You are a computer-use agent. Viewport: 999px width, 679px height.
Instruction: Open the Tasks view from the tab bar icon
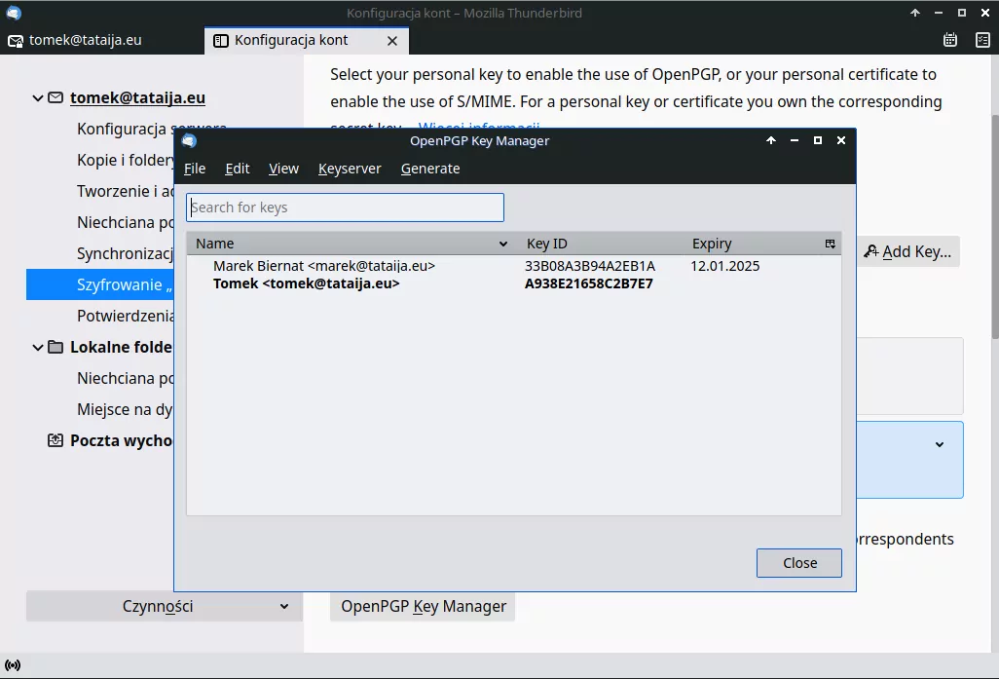(982, 40)
